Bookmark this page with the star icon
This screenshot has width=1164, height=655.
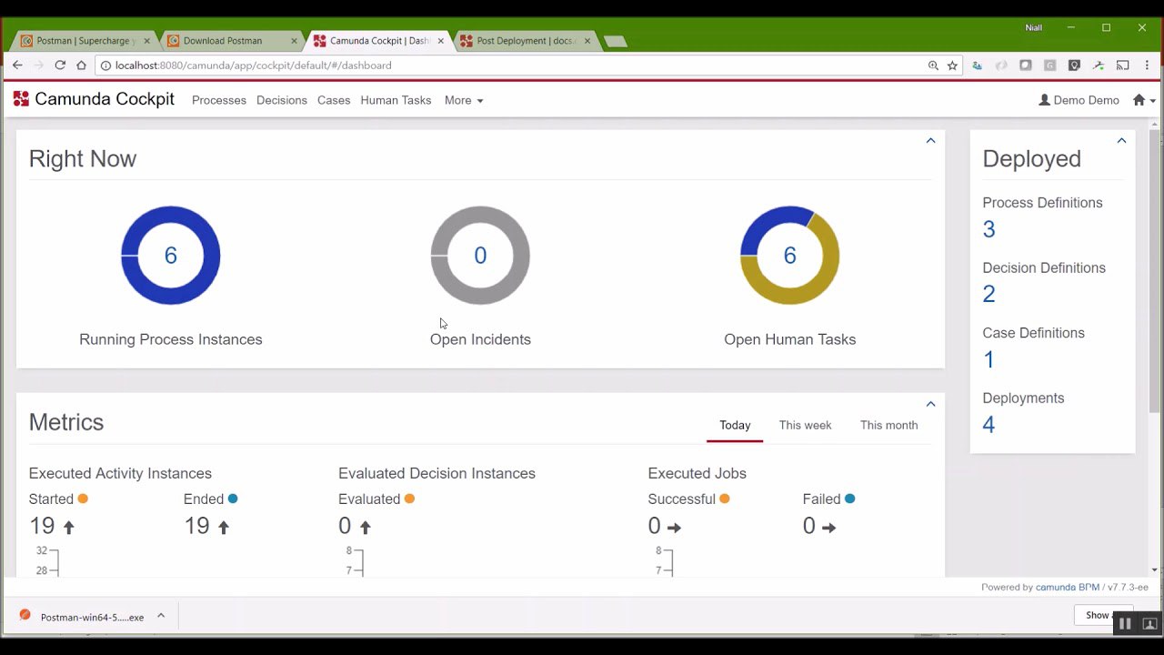pos(952,65)
